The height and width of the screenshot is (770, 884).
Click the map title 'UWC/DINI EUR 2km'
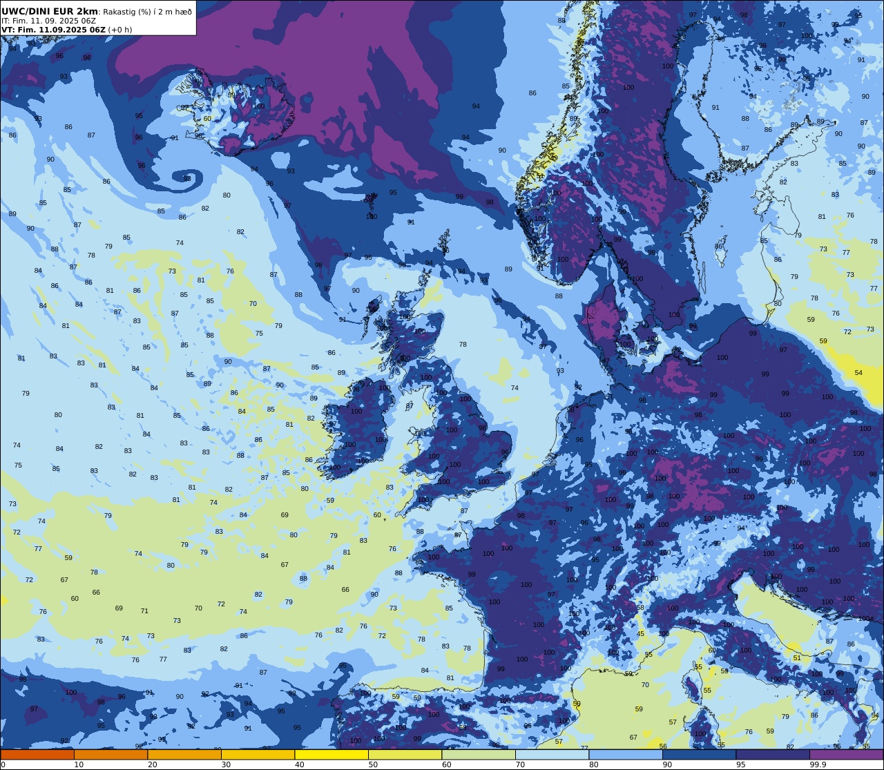pos(50,12)
